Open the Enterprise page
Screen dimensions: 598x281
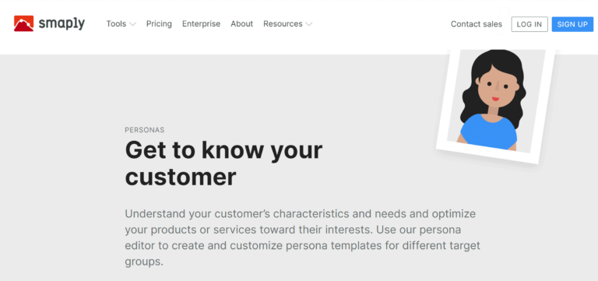coord(201,24)
